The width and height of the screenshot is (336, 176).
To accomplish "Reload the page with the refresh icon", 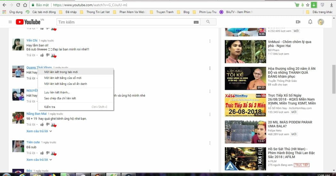I will [x=18, y=5].
